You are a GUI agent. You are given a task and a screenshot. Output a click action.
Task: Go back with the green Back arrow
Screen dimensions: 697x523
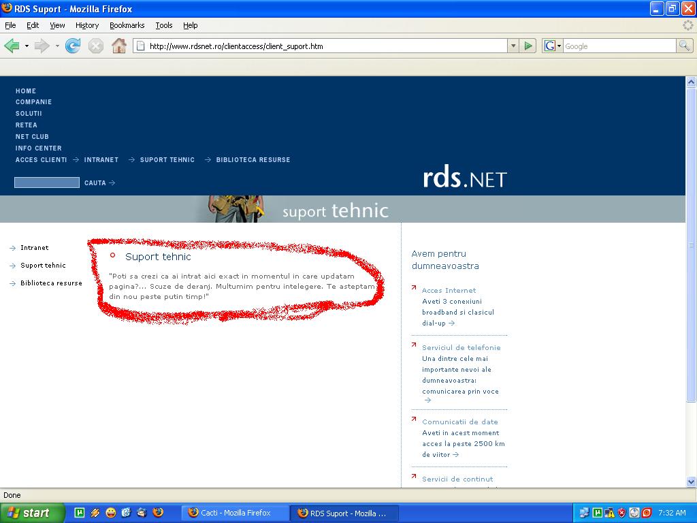[12, 46]
